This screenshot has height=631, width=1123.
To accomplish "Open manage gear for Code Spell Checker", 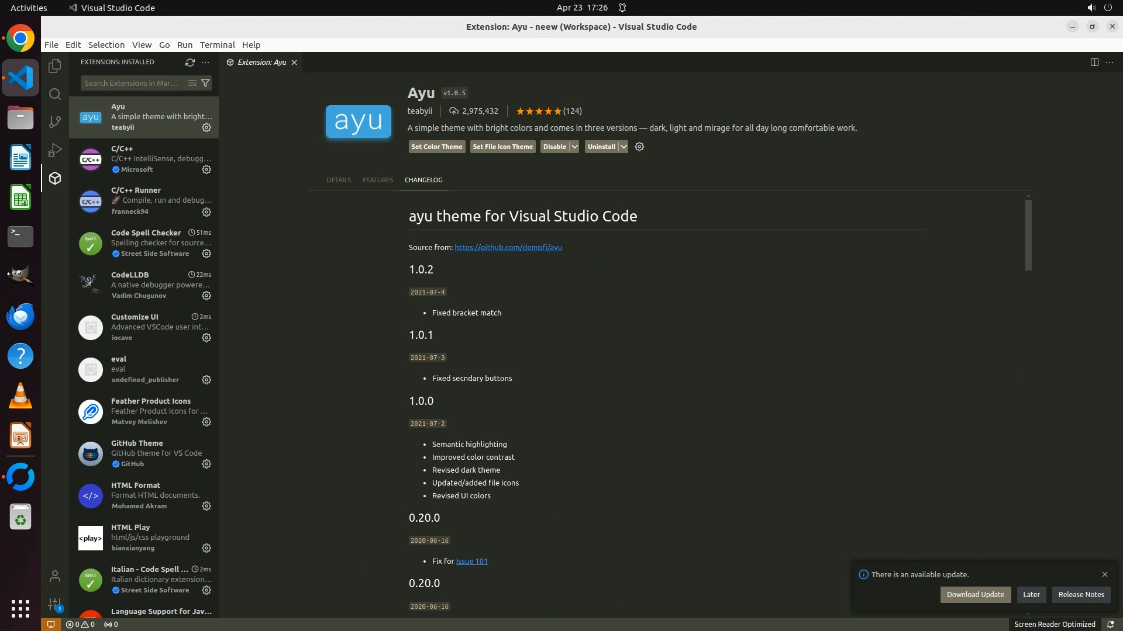I will [x=206, y=254].
